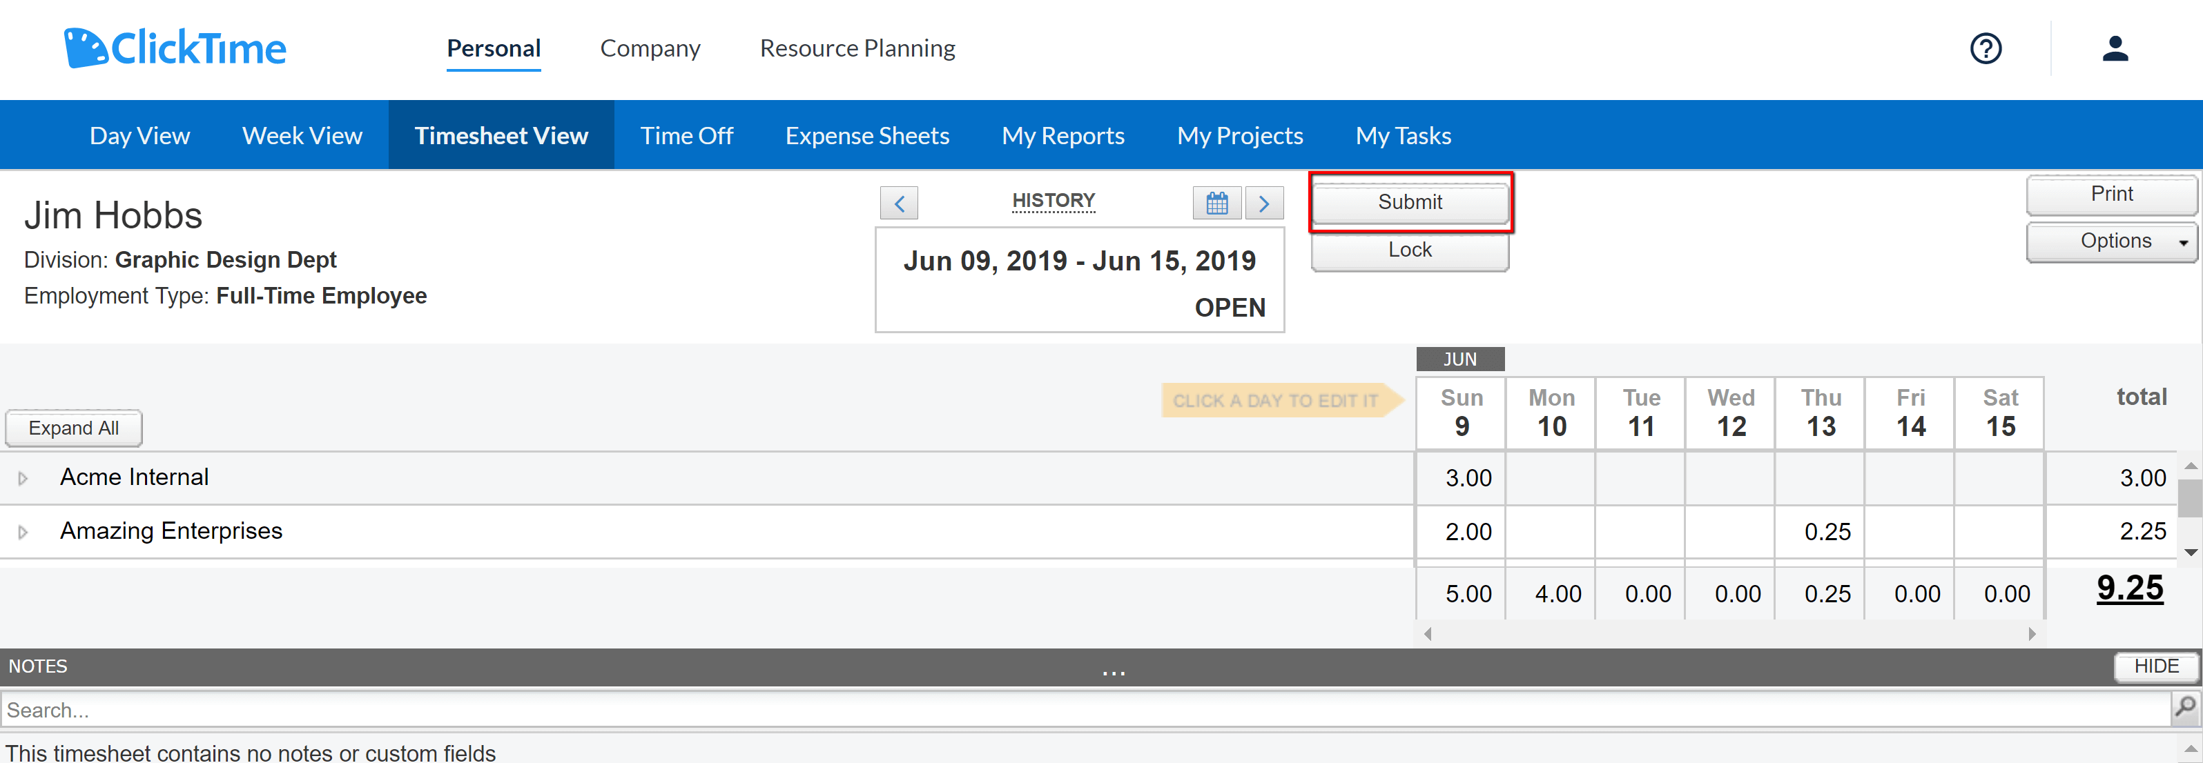The image size is (2203, 763).
Task: Click Acme Internal 3.00 Sunday cell
Action: (x=1462, y=477)
